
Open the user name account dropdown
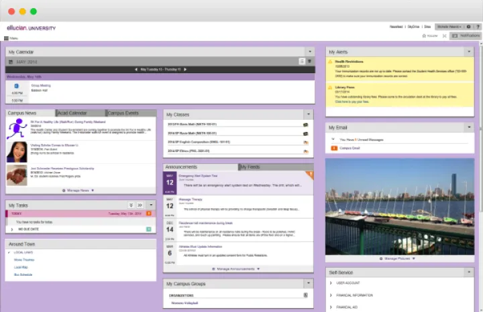pos(449,27)
